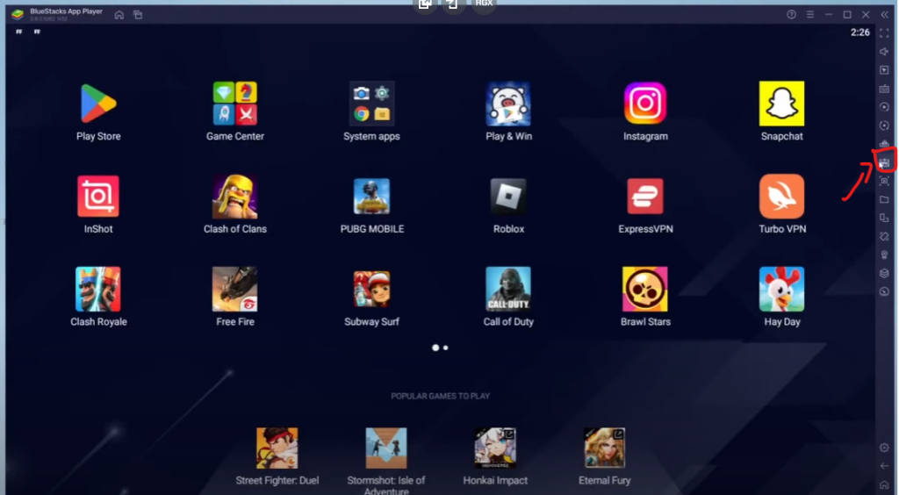899x495 pixels.
Task: Switch to the second home page dot
Action: [445, 348]
